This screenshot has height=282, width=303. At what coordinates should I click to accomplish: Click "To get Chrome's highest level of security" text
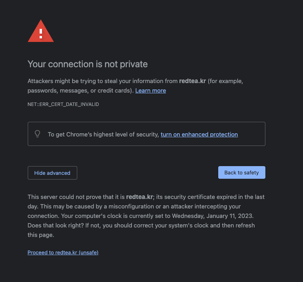[103, 134]
